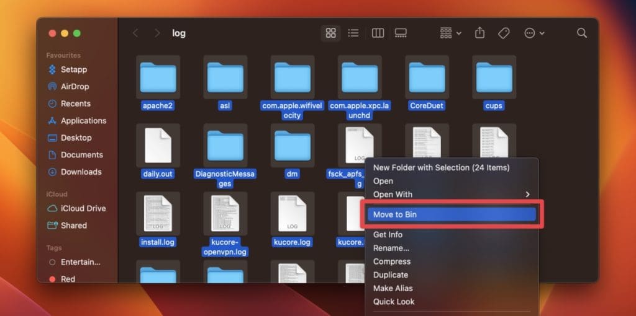Image resolution: width=636 pixels, height=316 pixels.
Task: Open iCloud Drive in sidebar
Action: tap(83, 209)
